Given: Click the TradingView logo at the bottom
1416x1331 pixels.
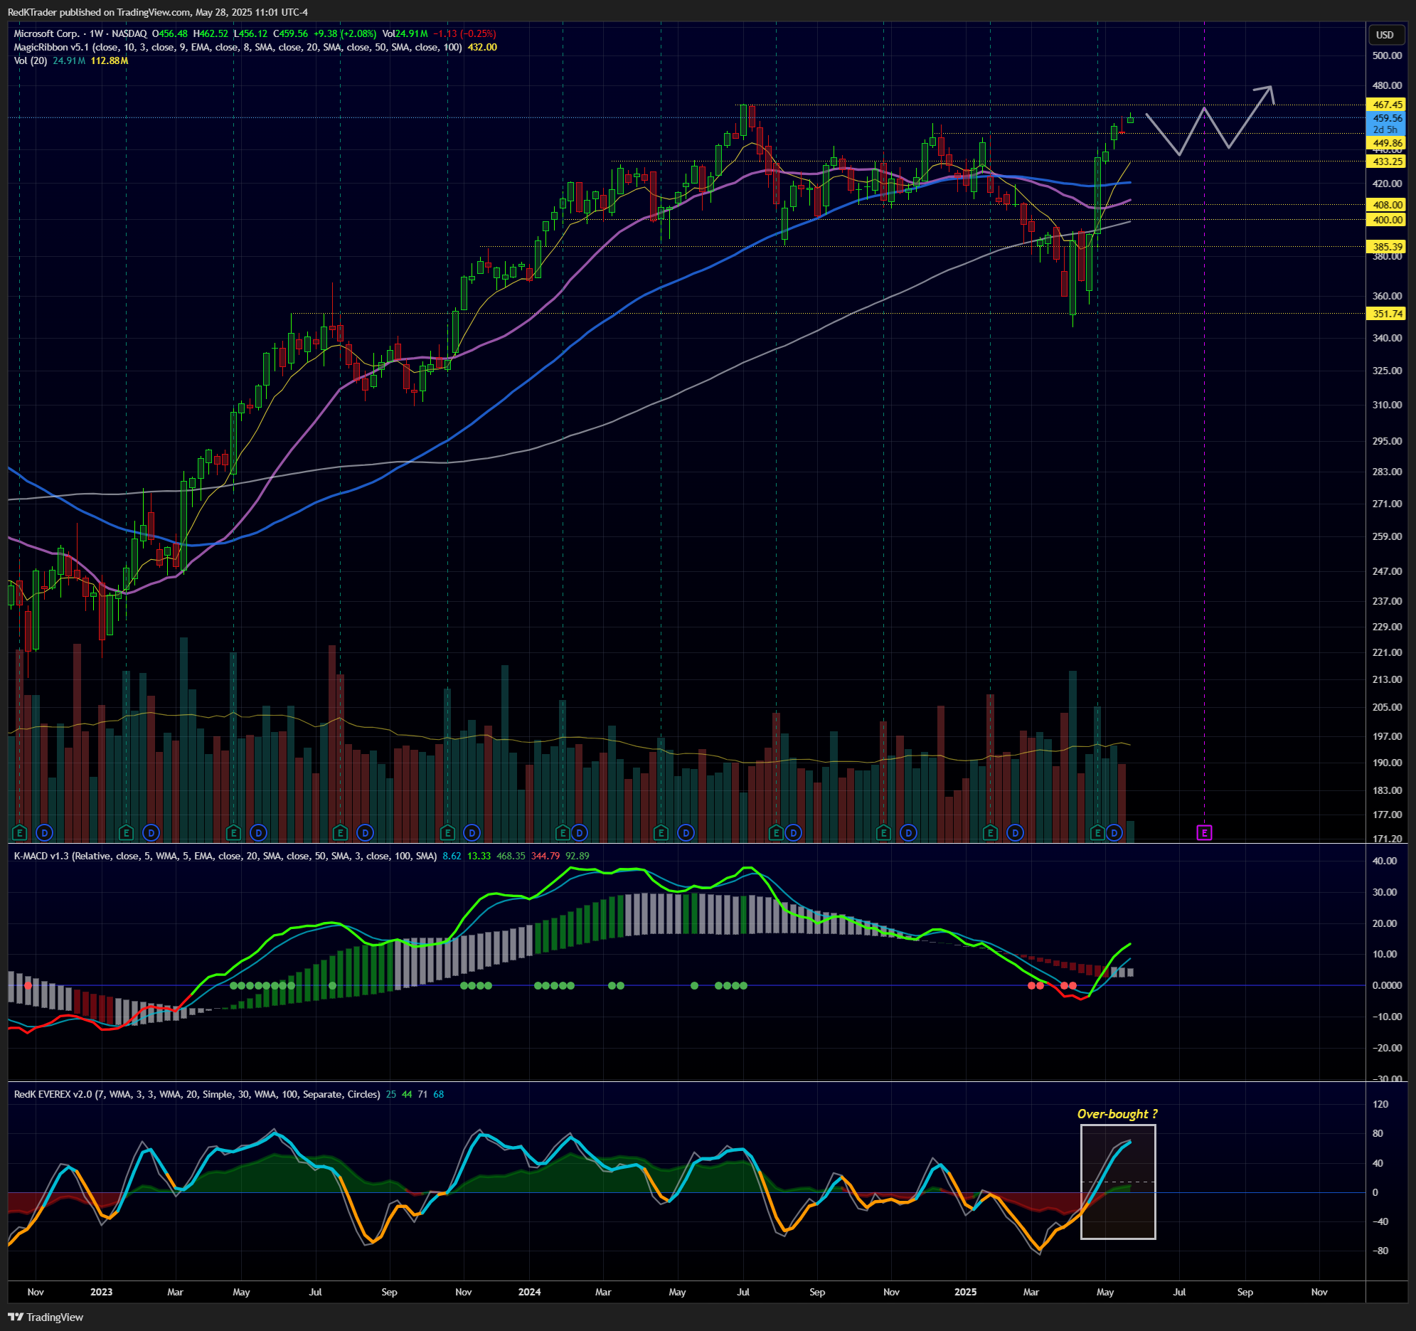Looking at the screenshot, I should click(x=46, y=1317).
